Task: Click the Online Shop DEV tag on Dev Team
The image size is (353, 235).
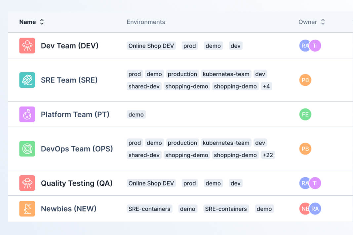Action: (x=151, y=46)
